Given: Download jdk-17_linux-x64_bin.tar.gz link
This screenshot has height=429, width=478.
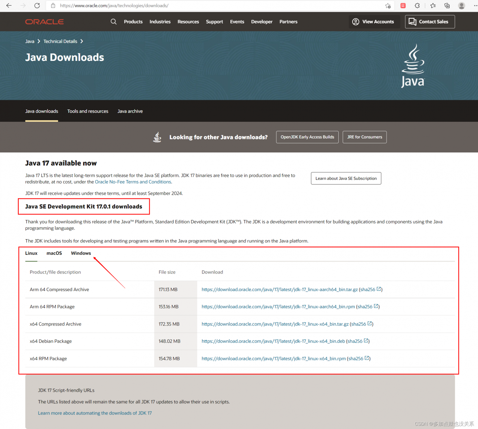Looking at the screenshot, I should tap(275, 324).
